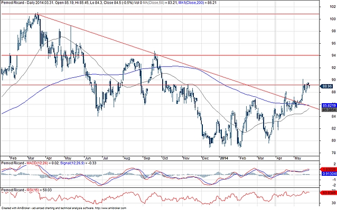Viewport: 337px width, 210px height.
Task: Click the 90 price axis label
Action: pos(333,80)
